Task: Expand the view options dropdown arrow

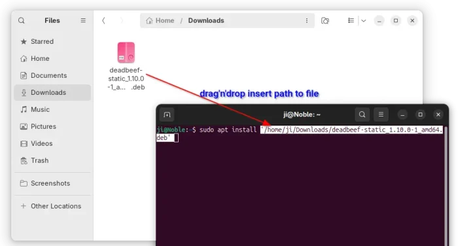Action: coord(363,20)
